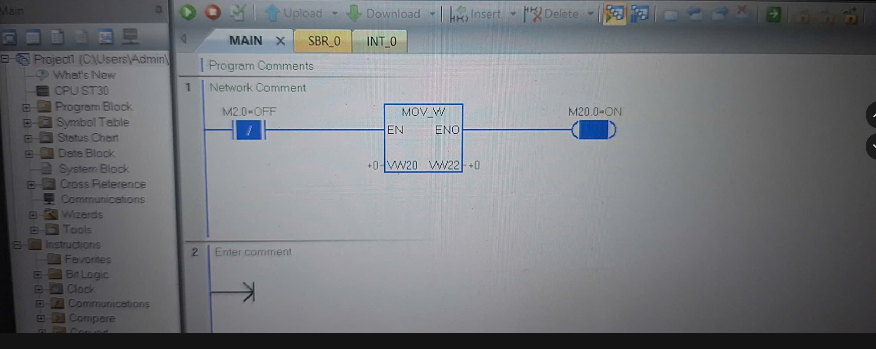Expand the Symbol Table tree node
Screen dimensions: 876x349
click(x=27, y=123)
